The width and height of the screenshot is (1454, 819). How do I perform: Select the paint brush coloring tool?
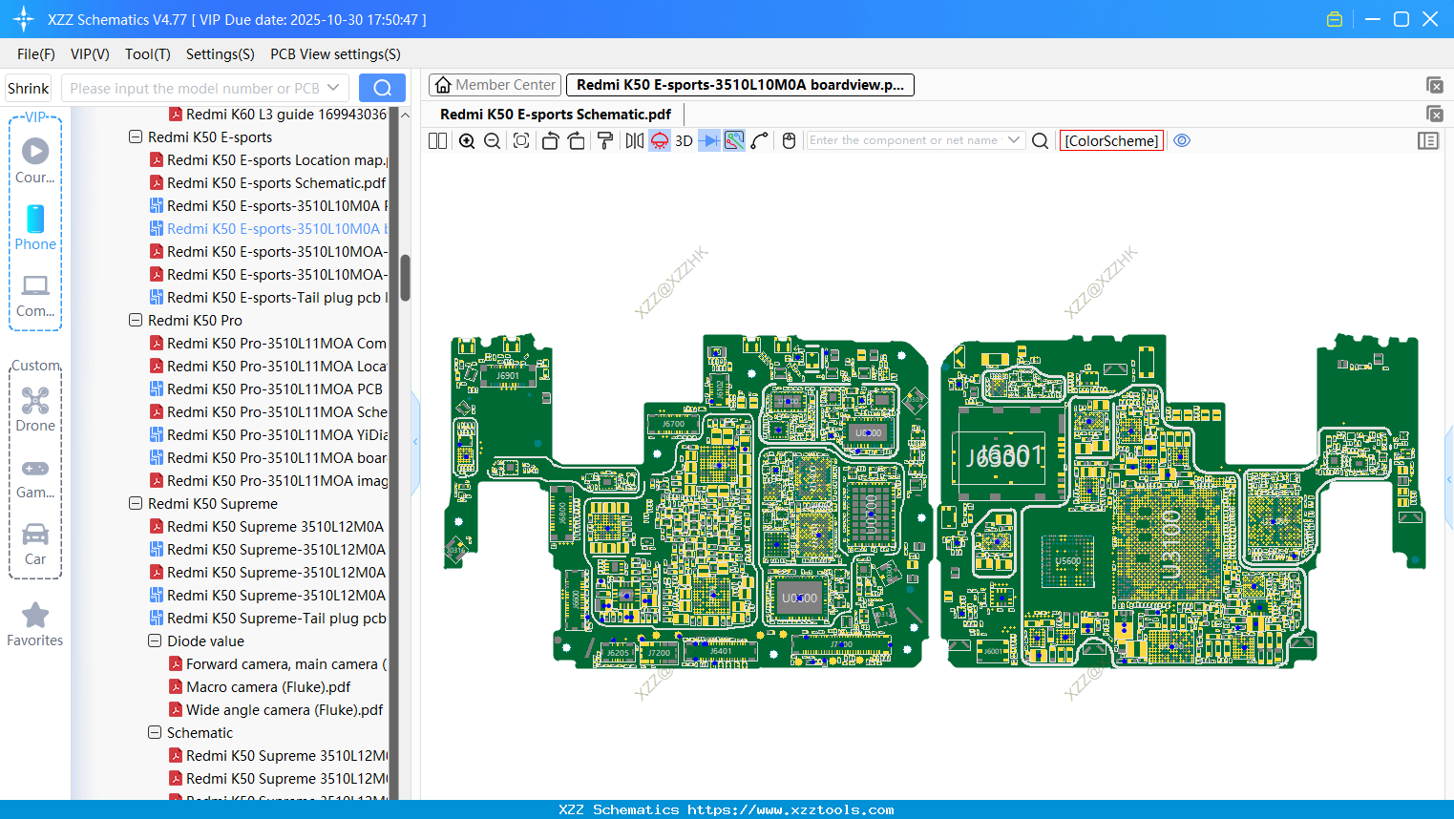(x=604, y=139)
